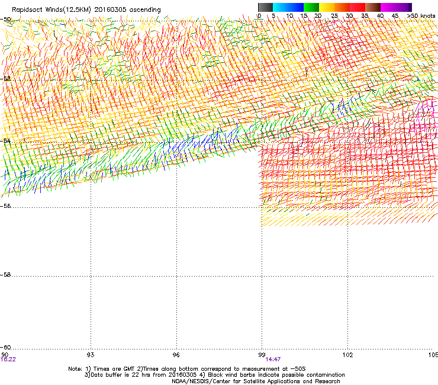Click the purple swath time '14:47'

coord(273,360)
